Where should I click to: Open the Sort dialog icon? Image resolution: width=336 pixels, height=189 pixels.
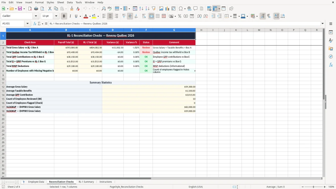point(135,9)
